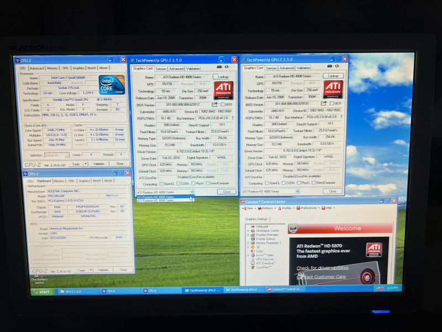Follow the Contact Customer Care link
Screen dimensions: 442x332
321,277
